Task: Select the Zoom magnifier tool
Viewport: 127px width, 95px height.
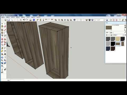Action: pyautogui.click(x=2, y=60)
